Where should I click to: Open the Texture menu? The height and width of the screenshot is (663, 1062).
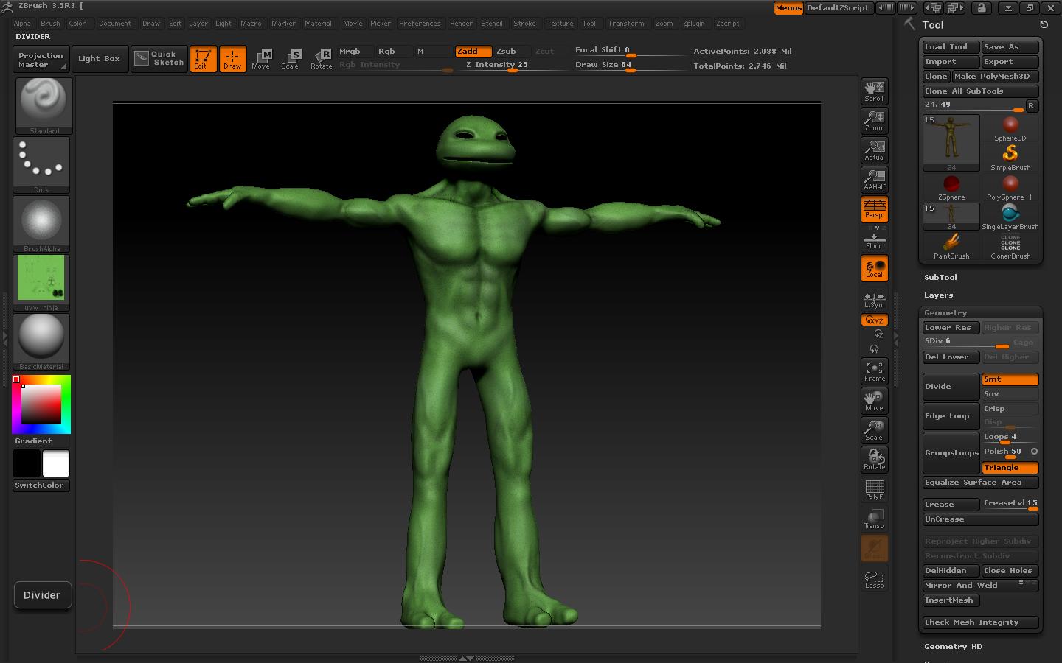pos(560,24)
